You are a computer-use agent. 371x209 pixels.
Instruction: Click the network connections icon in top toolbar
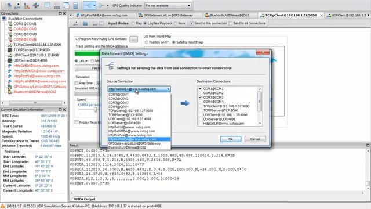pos(8,5)
